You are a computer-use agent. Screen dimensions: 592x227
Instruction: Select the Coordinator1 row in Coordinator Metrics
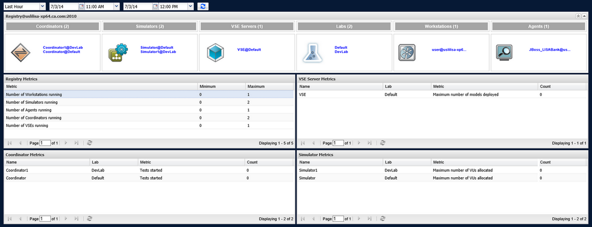tap(149, 170)
